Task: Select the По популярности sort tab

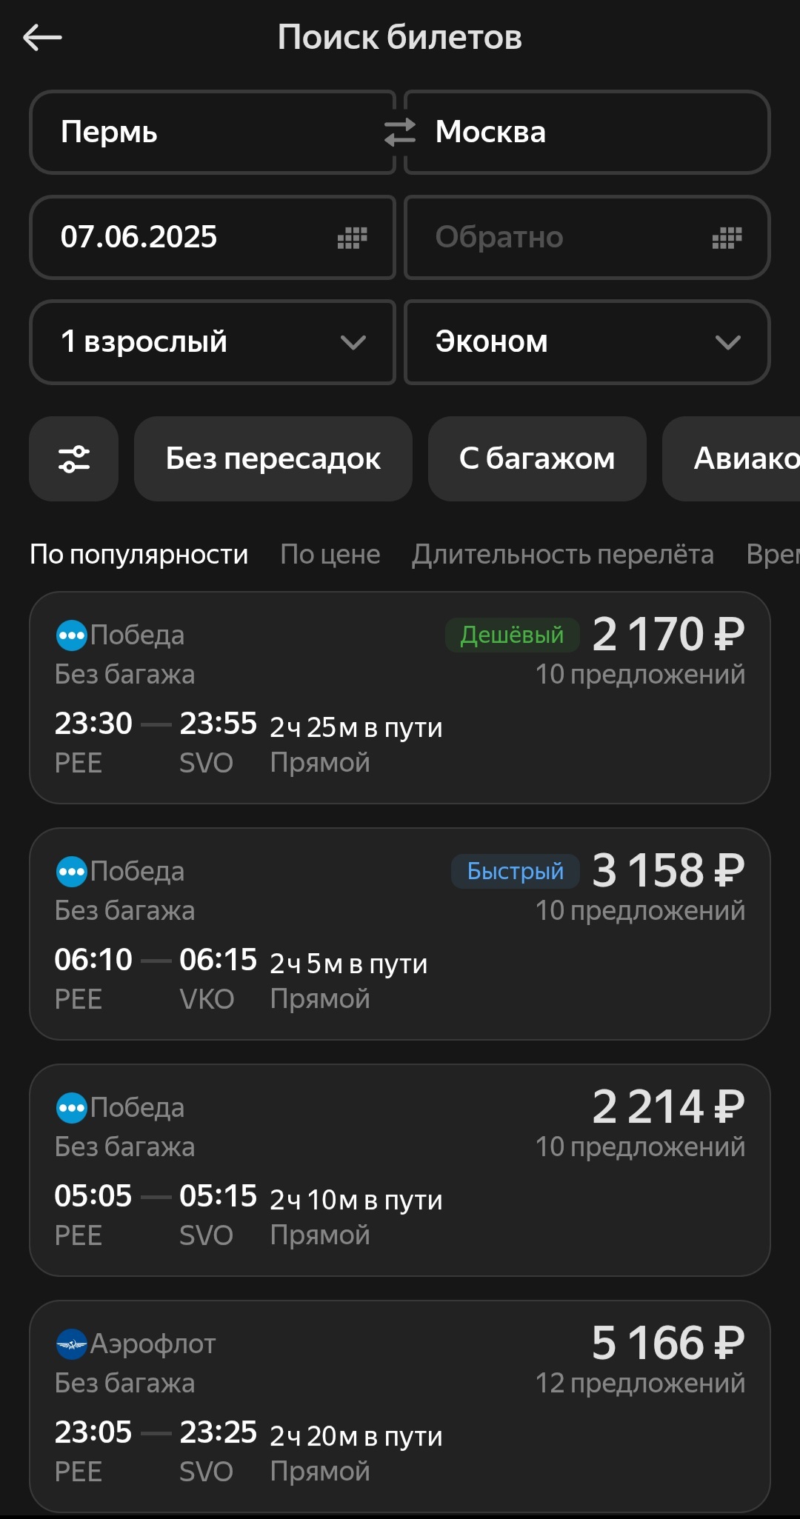Action: 139,554
